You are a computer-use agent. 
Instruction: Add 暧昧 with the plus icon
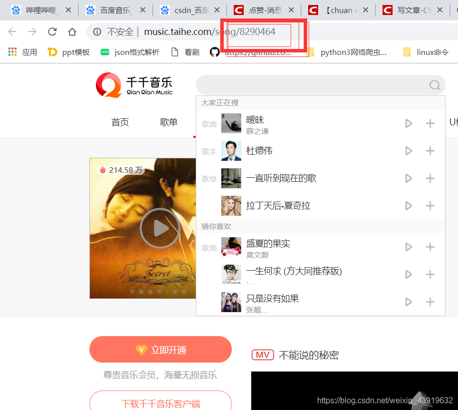(x=430, y=123)
